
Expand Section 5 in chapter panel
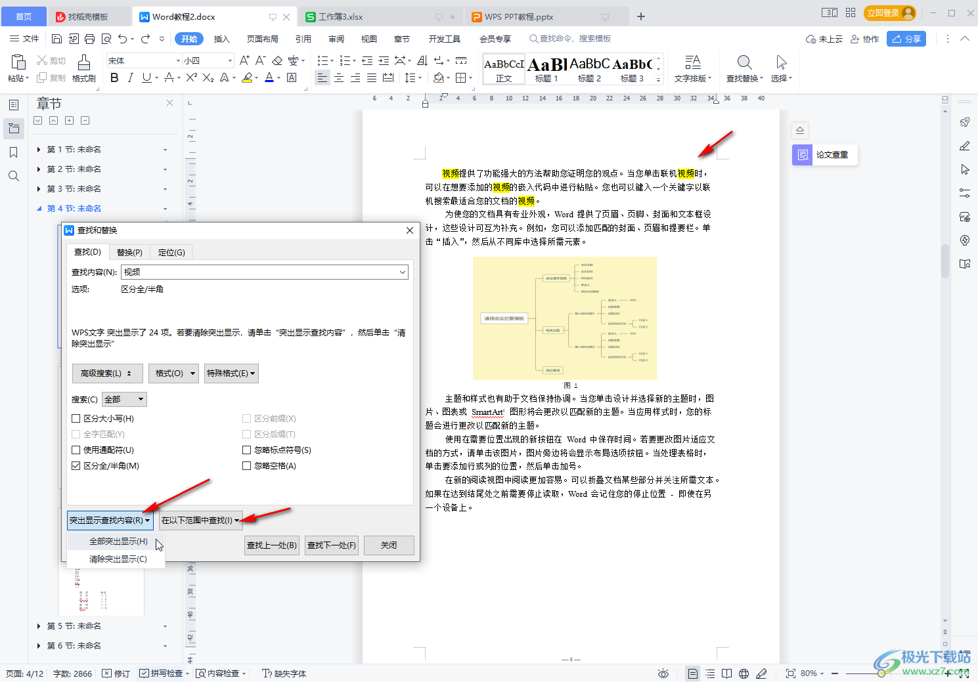[39, 626]
